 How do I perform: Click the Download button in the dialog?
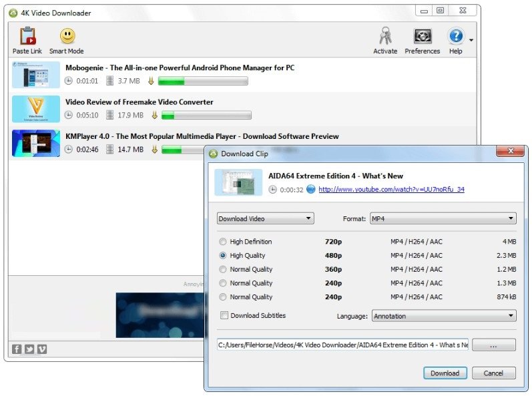click(445, 373)
